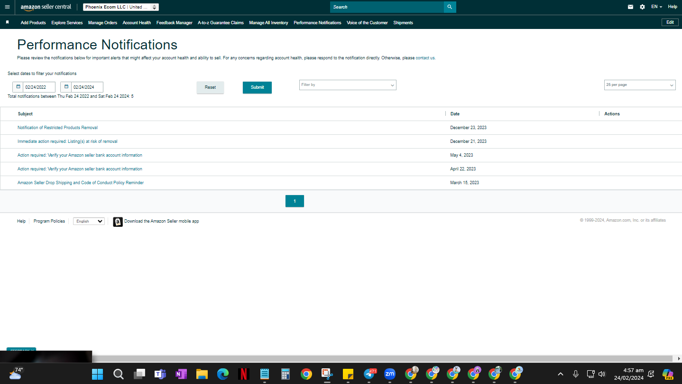The height and width of the screenshot is (384, 682).
Task: Open the Help link in the header
Action: (x=673, y=7)
